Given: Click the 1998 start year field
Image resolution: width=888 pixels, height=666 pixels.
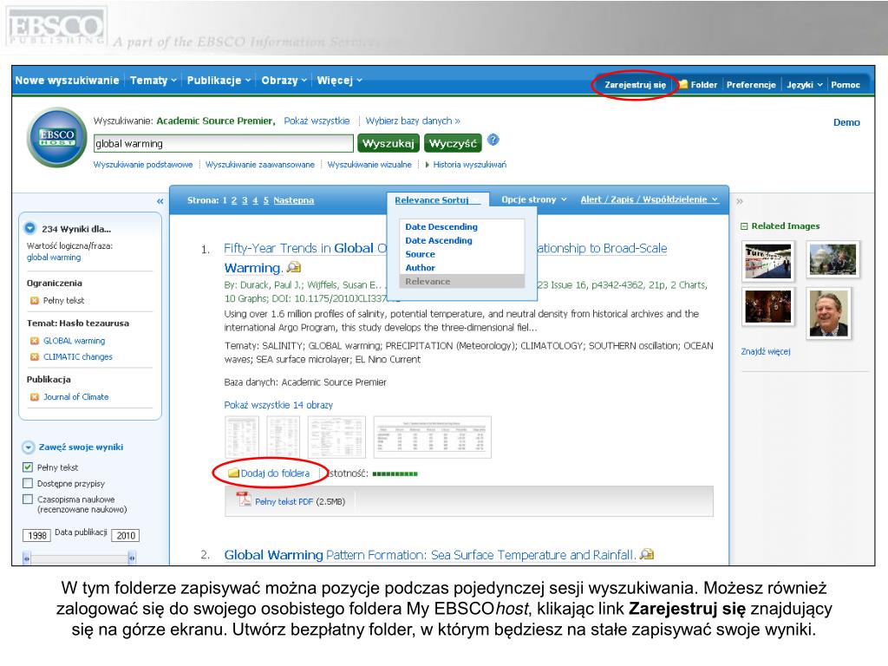Looking at the screenshot, I should 36,536.
